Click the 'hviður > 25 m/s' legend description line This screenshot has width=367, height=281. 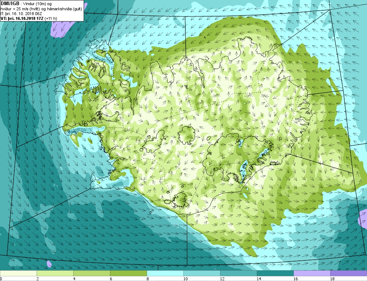coord(41,8)
